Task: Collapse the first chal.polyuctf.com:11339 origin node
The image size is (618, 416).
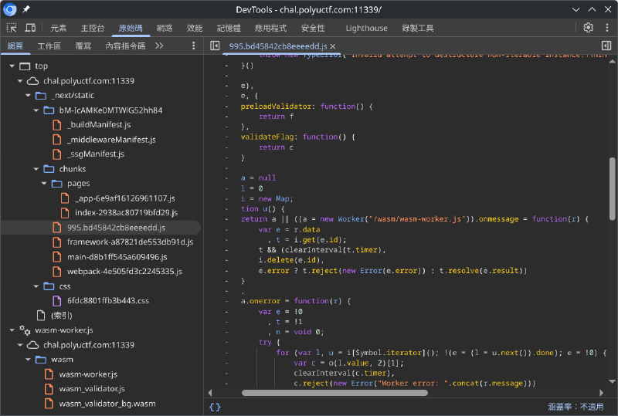Action: pos(20,81)
